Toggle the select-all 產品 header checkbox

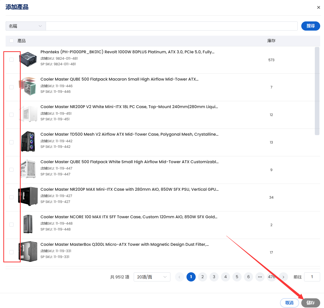point(11,41)
